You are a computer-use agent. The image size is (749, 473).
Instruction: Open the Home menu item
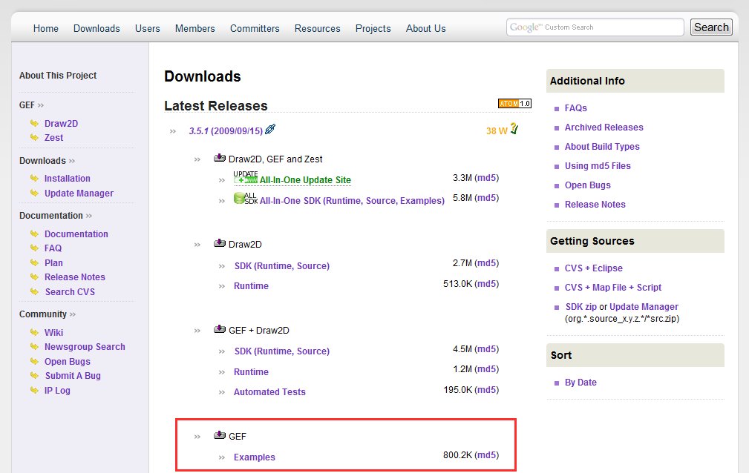46,29
